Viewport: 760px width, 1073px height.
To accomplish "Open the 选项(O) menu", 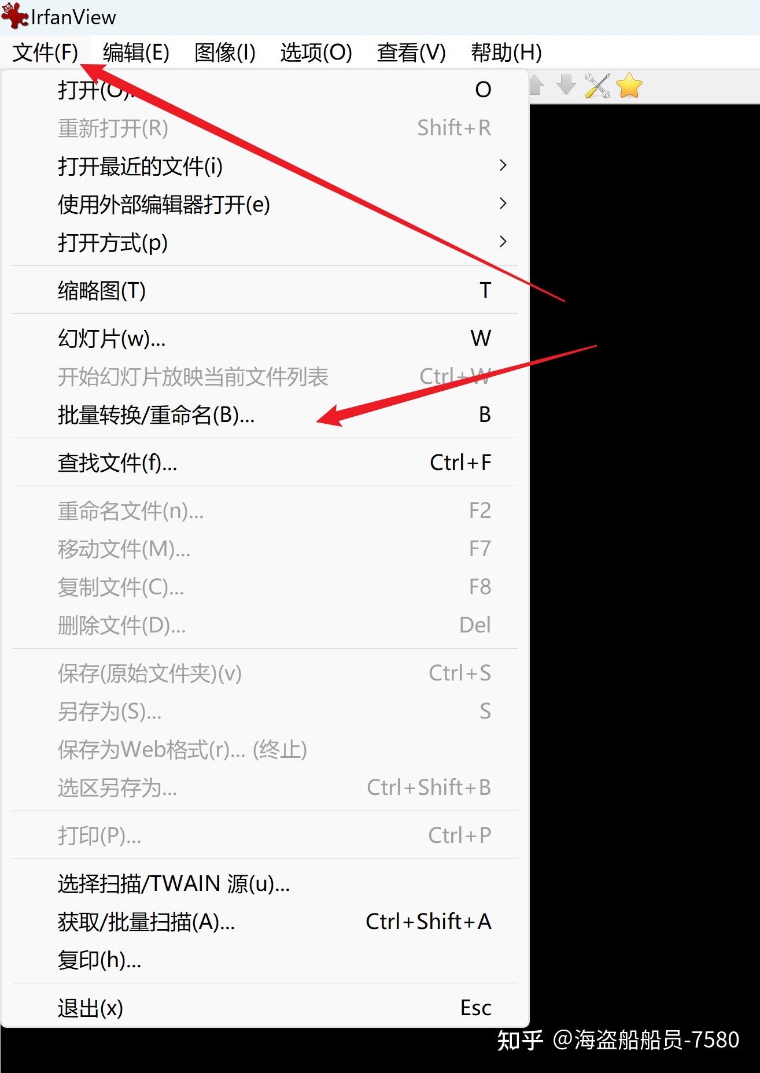I will pos(316,53).
